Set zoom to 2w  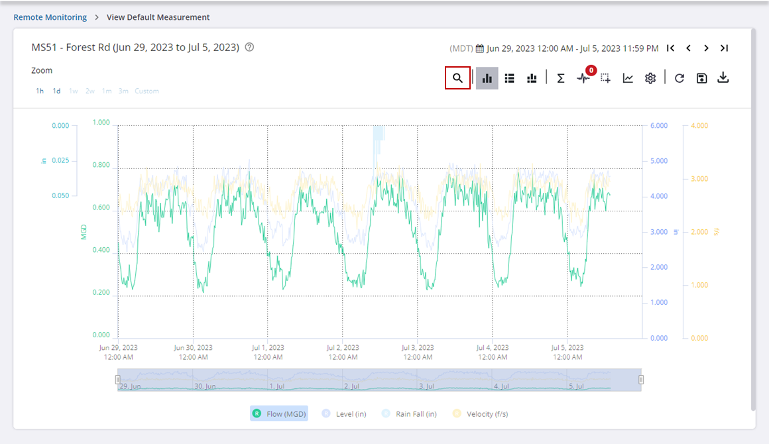pos(89,91)
